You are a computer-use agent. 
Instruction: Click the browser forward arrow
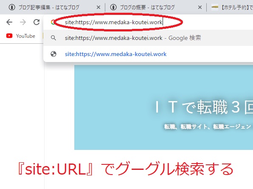point(23,22)
